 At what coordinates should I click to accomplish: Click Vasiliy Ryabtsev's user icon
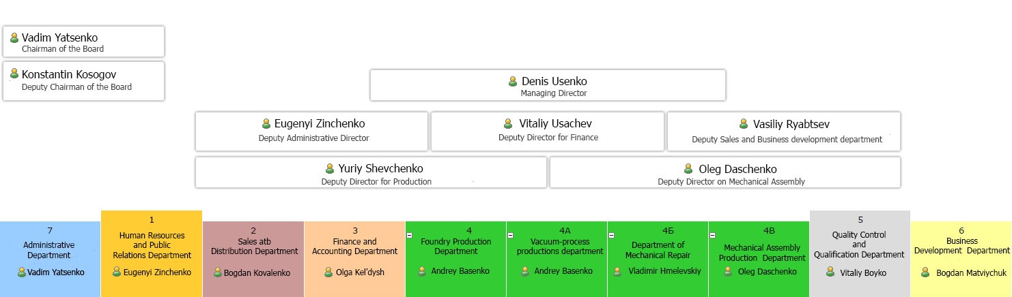pos(744,124)
